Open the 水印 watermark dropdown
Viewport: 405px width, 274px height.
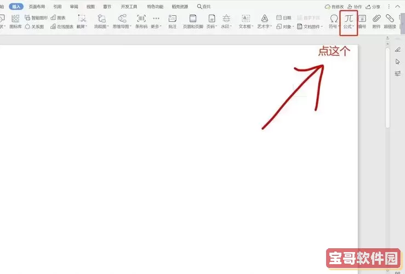pos(226,22)
